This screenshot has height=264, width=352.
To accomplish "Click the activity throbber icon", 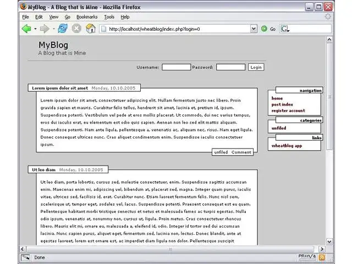I will coord(328,16).
